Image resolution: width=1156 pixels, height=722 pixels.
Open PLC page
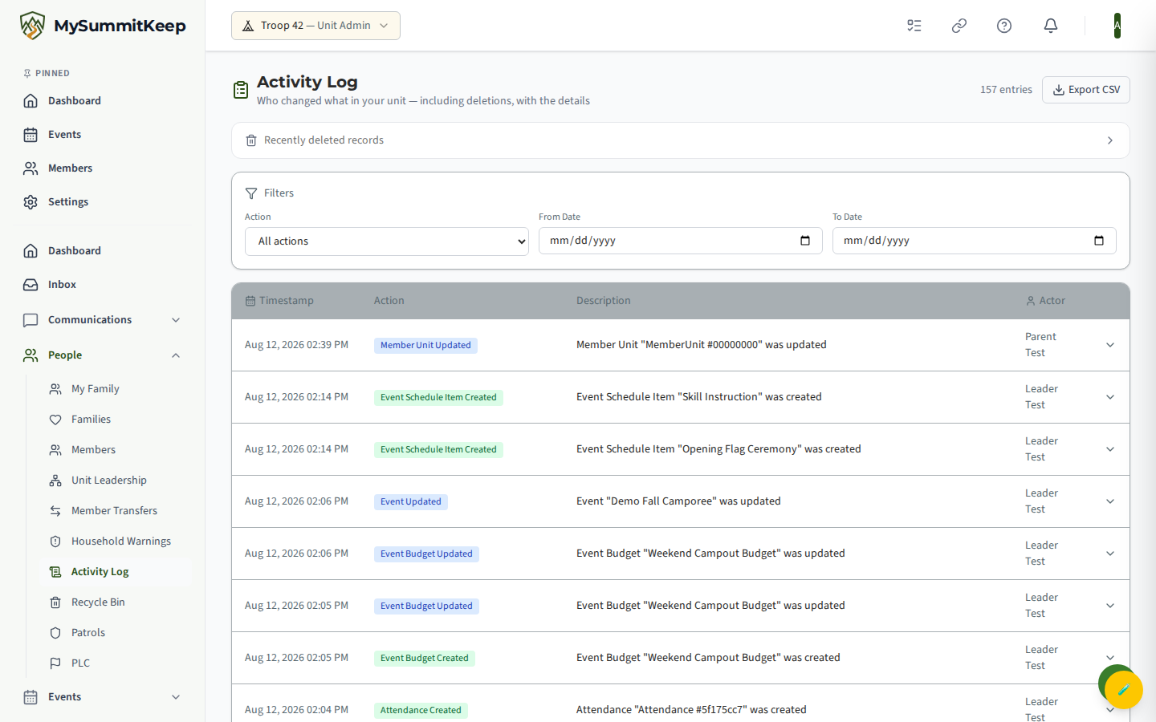pyautogui.click(x=116, y=663)
